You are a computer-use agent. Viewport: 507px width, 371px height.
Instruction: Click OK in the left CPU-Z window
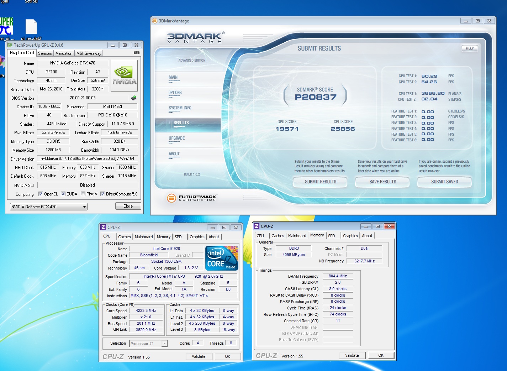[x=227, y=356]
